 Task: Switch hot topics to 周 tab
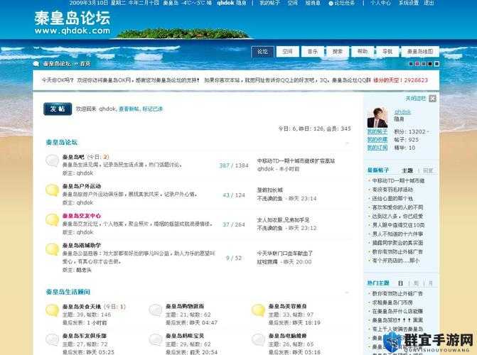tap(416, 283)
